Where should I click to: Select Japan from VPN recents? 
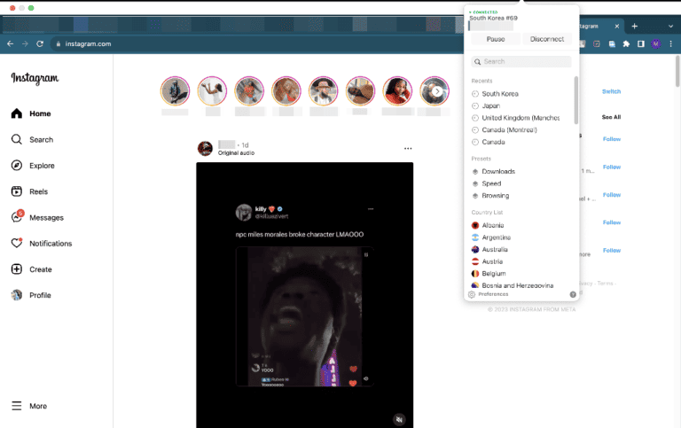490,105
